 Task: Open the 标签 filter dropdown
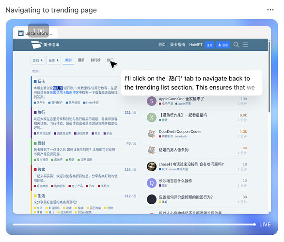pyautogui.click(x=54, y=60)
